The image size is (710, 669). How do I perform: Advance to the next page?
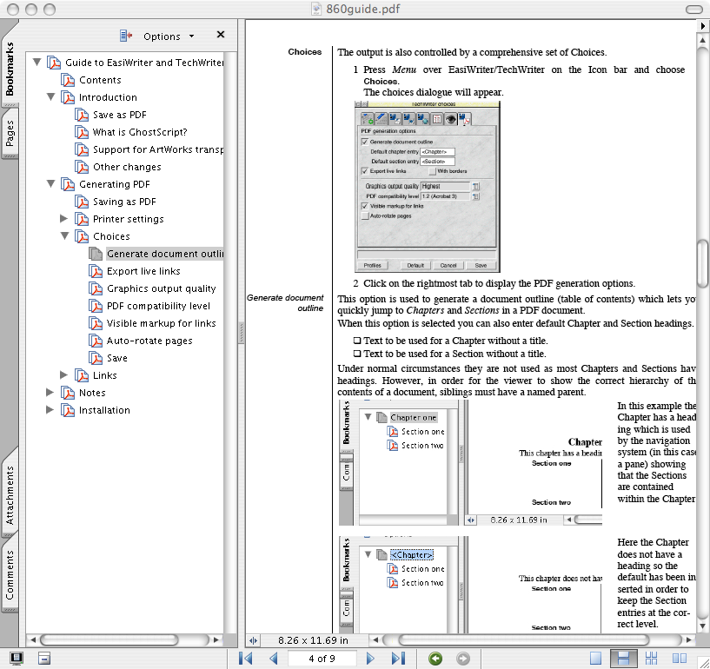coord(371,659)
